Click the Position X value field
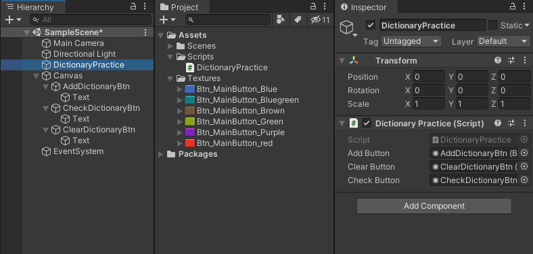The height and width of the screenshot is (254, 533). [429, 77]
